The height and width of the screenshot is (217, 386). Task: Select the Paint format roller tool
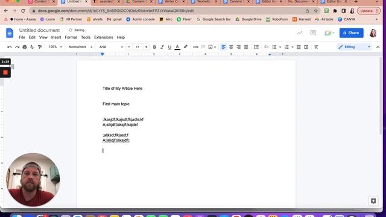click(x=40, y=47)
